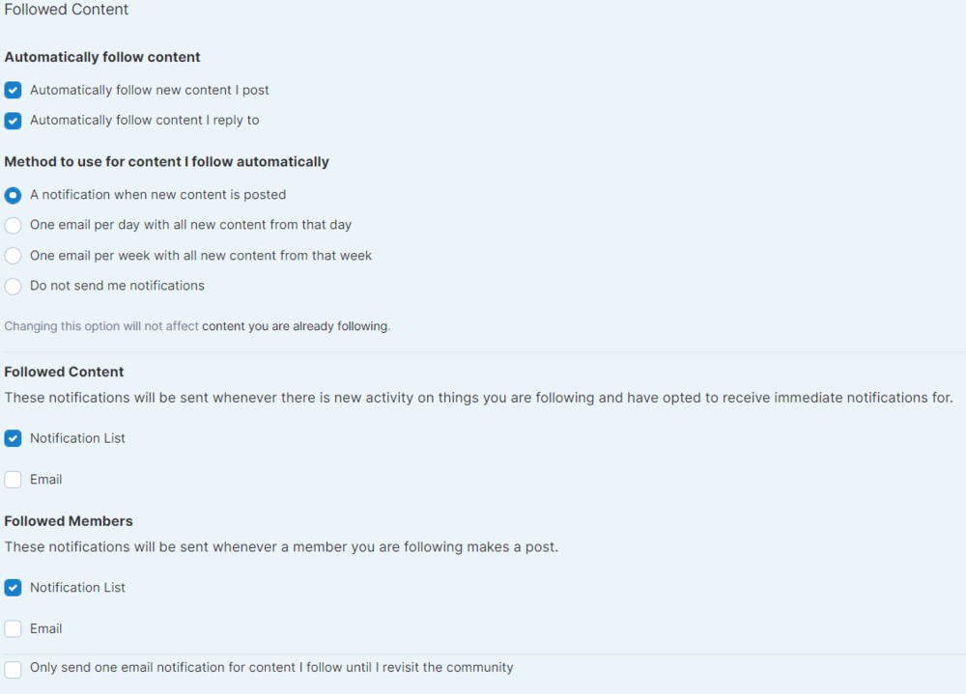
Task: Enable Email checkbox below the immediate notifications description
Action: (x=13, y=480)
